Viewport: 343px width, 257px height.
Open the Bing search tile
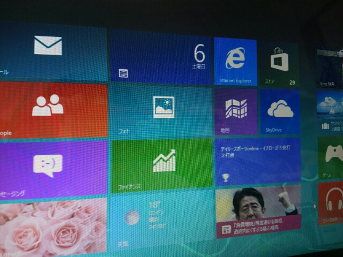click(330, 68)
